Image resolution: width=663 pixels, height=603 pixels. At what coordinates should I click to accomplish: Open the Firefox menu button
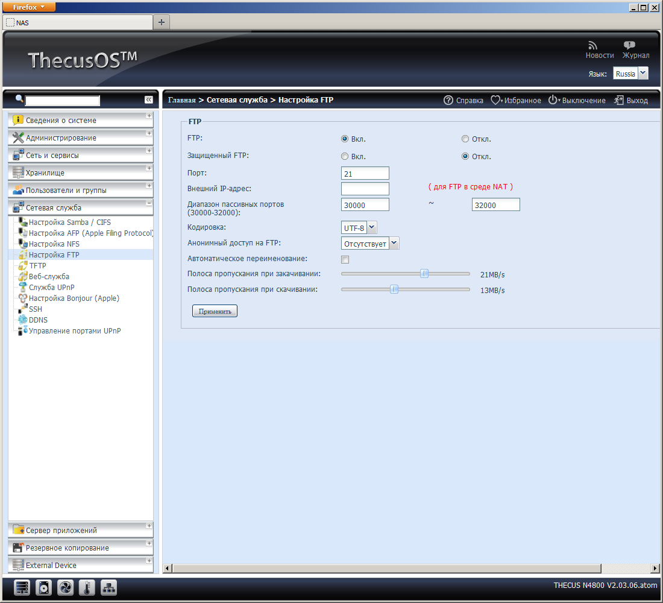29,7
